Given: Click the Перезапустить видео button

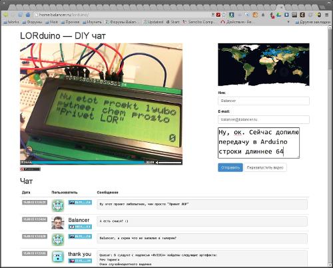Looking at the screenshot, I should click(x=265, y=167).
